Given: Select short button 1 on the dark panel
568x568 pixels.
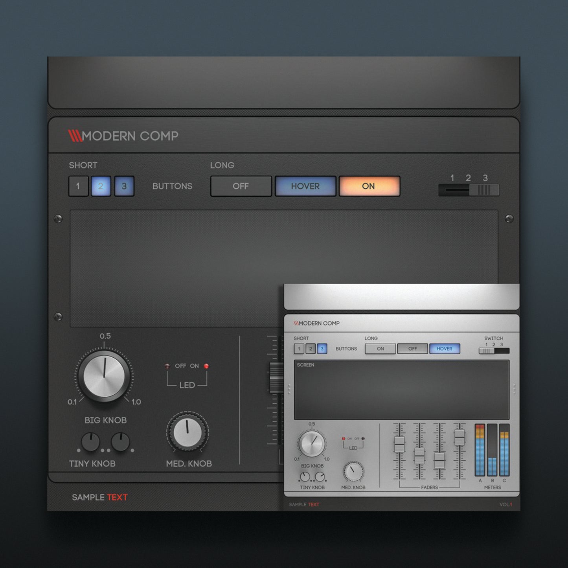Looking at the screenshot, I should (x=78, y=186).
